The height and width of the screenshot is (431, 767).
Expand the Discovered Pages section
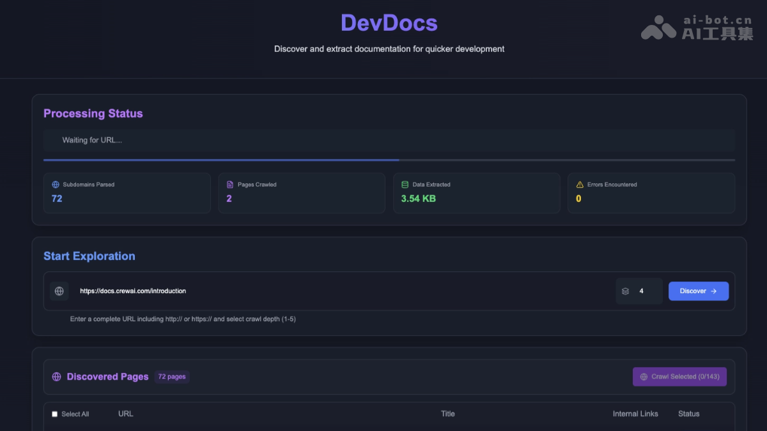coord(107,377)
